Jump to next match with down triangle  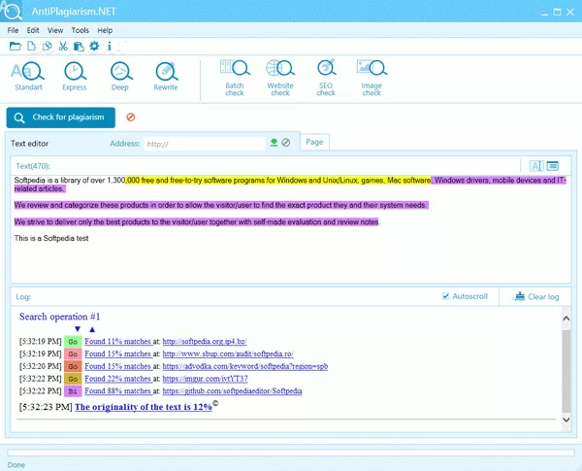[78, 329]
